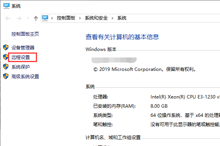Click shield icon beside 设备管理器

pyautogui.click(x=6, y=48)
